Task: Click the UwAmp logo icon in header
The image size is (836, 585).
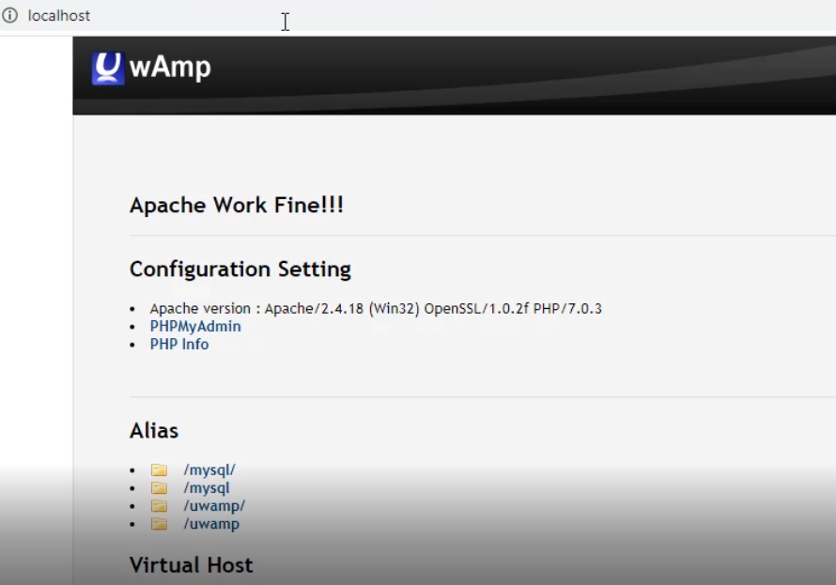Action: click(108, 69)
